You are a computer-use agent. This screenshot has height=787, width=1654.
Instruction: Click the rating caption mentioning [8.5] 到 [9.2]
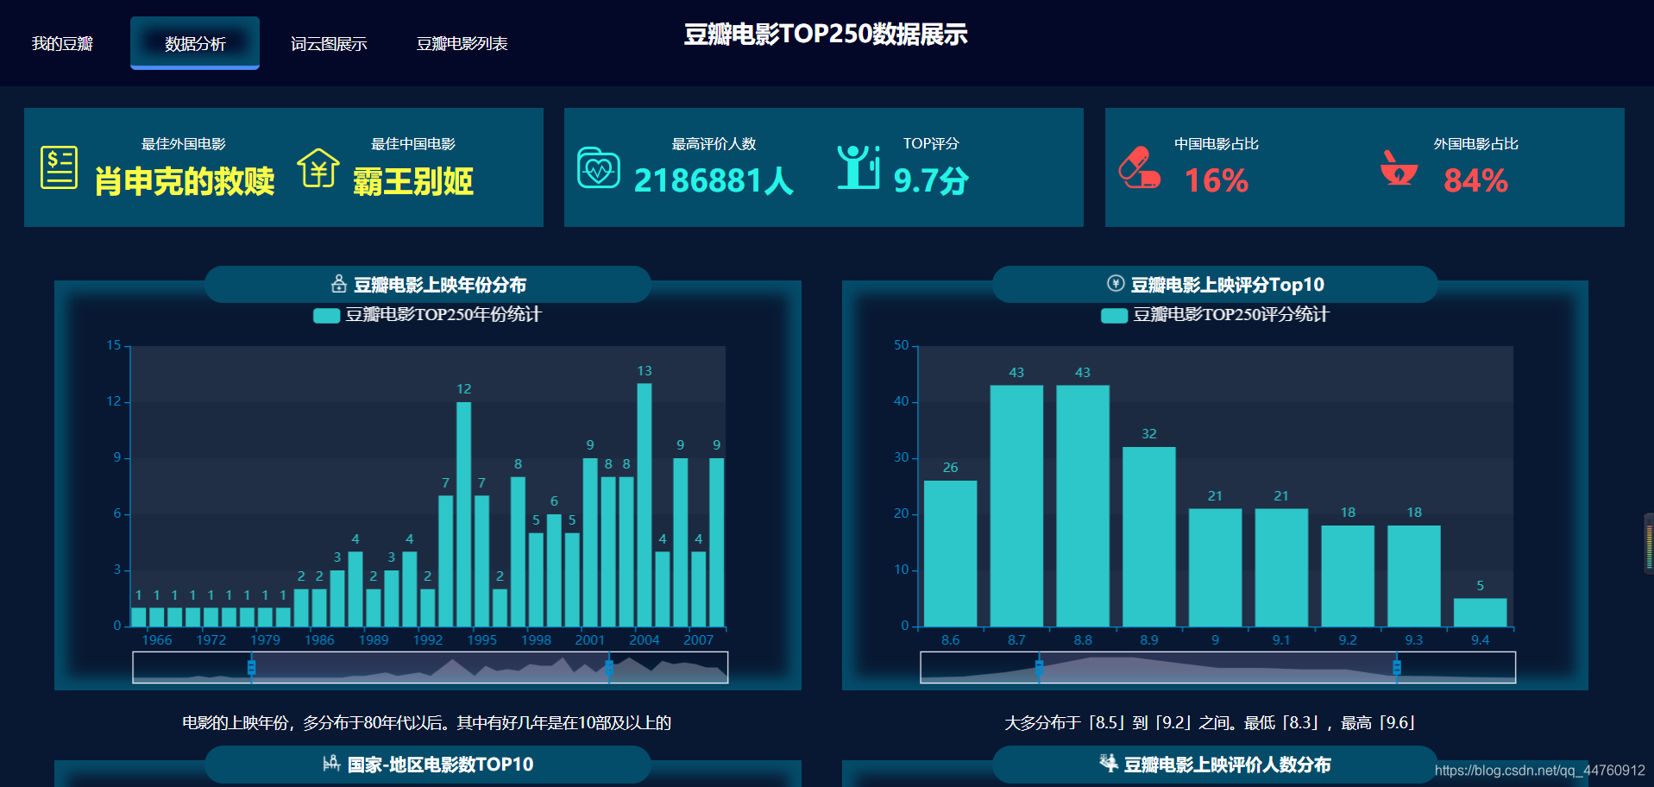(1210, 722)
